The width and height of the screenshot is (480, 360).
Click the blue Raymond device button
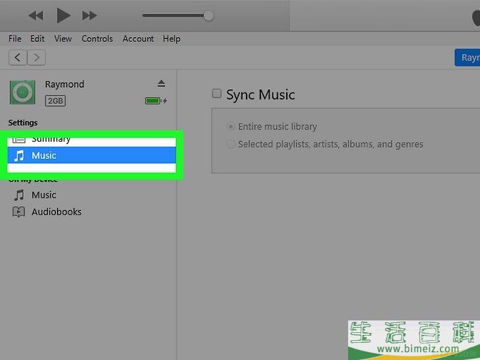pyautogui.click(x=467, y=57)
